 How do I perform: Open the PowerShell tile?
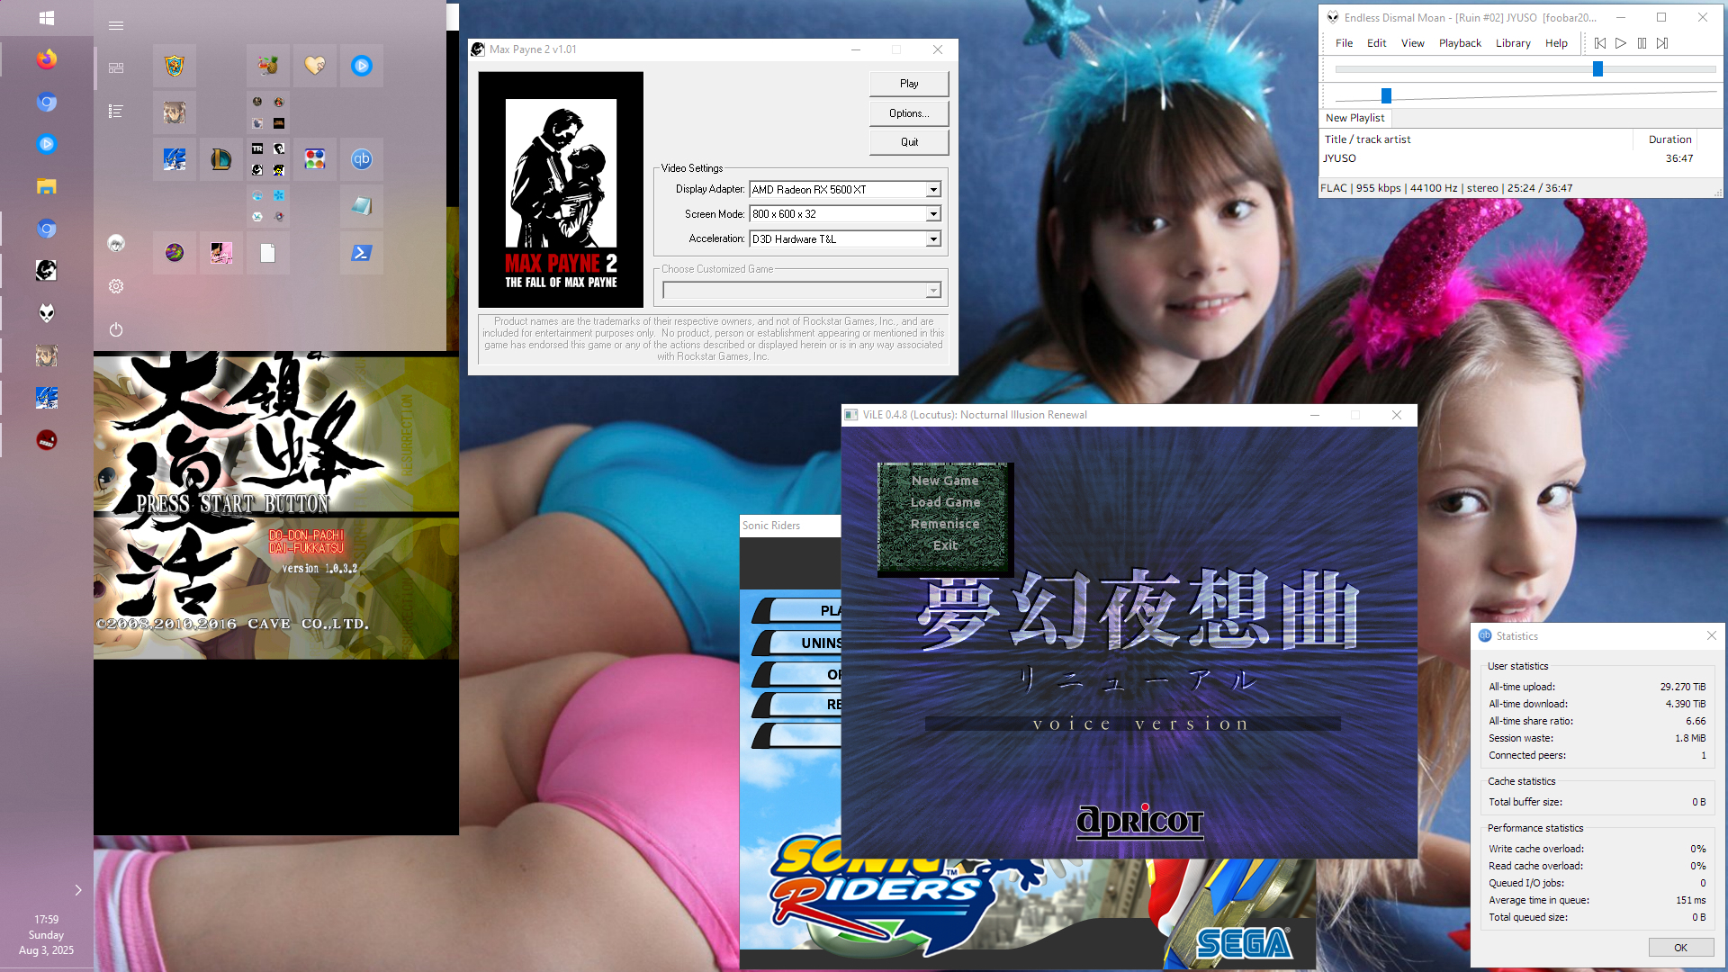pyautogui.click(x=361, y=253)
